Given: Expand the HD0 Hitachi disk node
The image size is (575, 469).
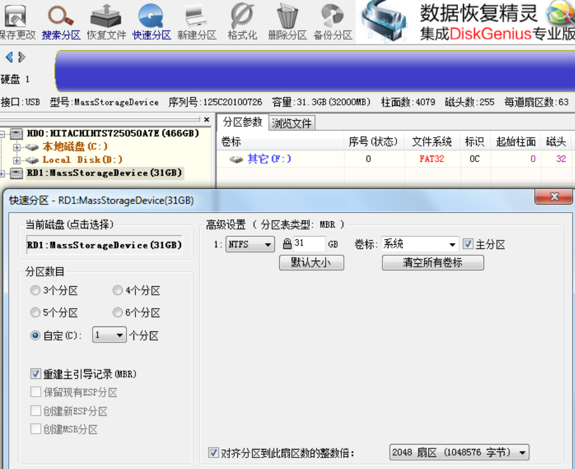Looking at the screenshot, I should click(2, 134).
